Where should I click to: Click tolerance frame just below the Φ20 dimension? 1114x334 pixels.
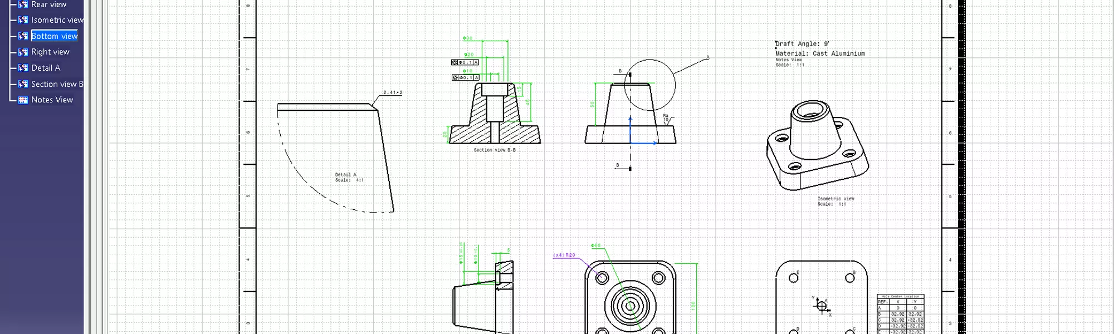465,62
